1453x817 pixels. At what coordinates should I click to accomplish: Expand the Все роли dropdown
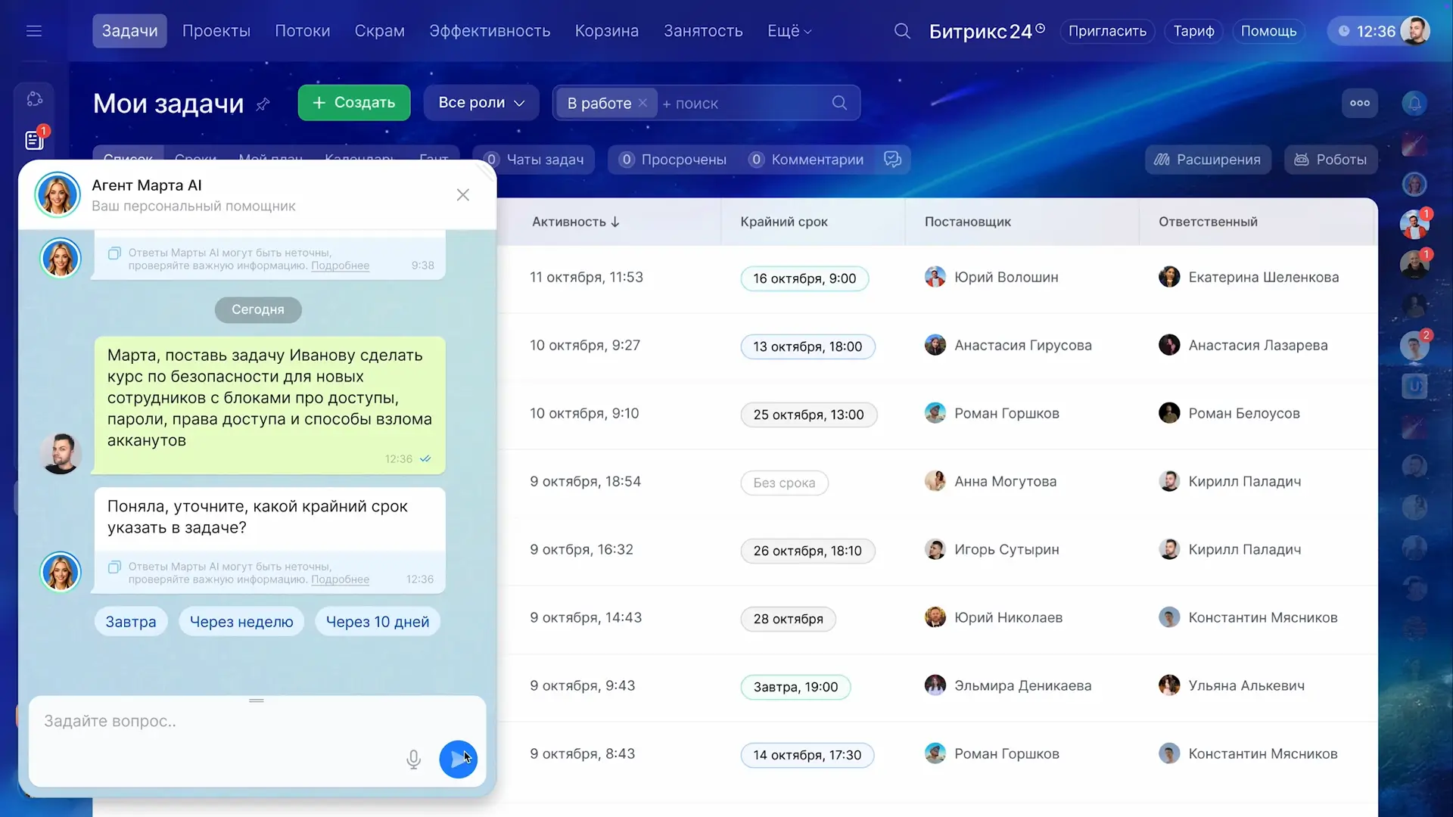pos(481,103)
